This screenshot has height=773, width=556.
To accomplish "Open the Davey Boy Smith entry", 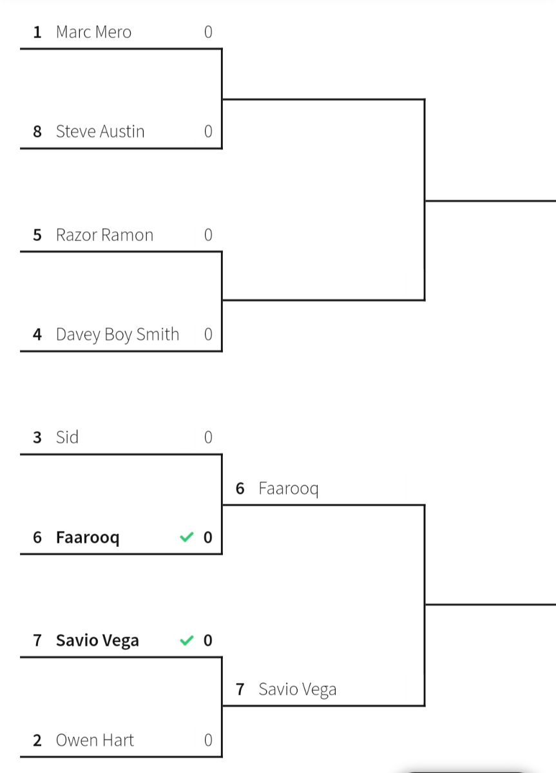I will [121, 334].
